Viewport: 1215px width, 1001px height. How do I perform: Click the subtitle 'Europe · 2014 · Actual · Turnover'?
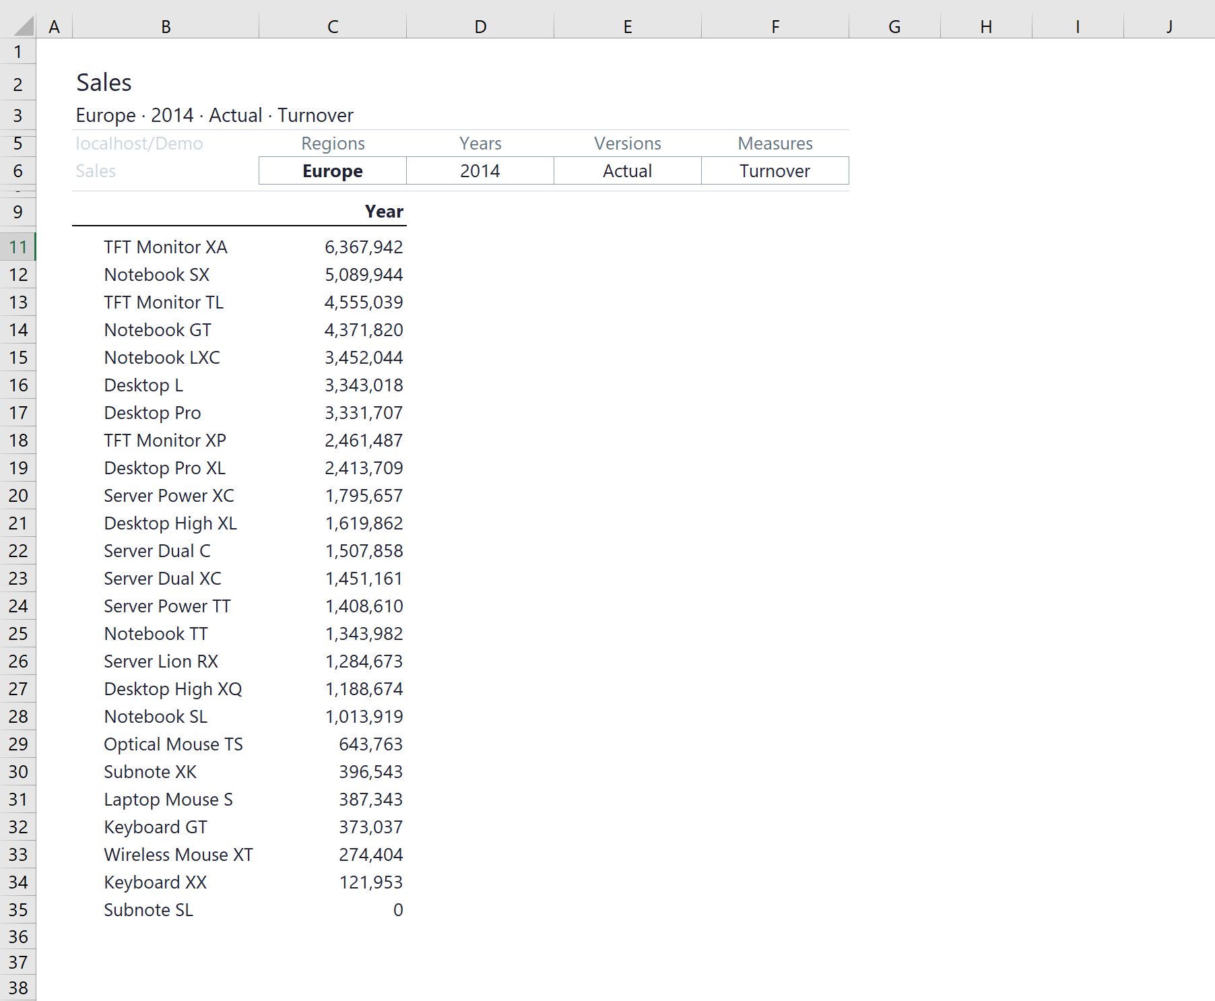click(214, 115)
